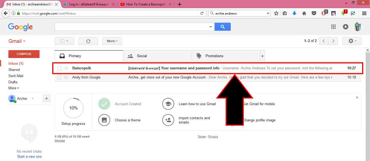
Task: Go to older messages page arrow
Action: click(x=333, y=41)
